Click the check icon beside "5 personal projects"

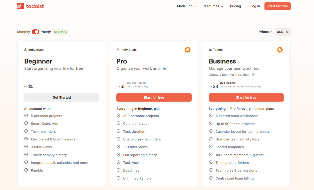click(x=26, y=116)
